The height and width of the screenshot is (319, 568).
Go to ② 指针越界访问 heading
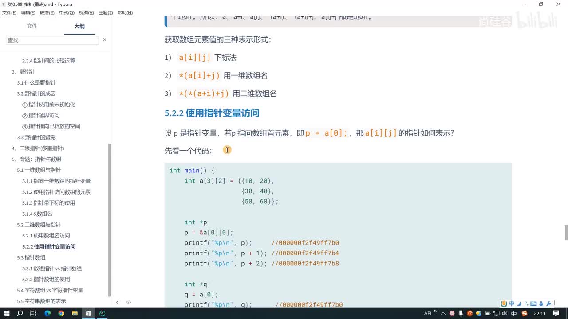click(41, 115)
